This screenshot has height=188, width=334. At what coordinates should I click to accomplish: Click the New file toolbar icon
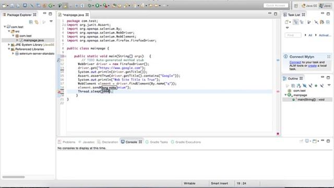pyautogui.click(x=4, y=6)
